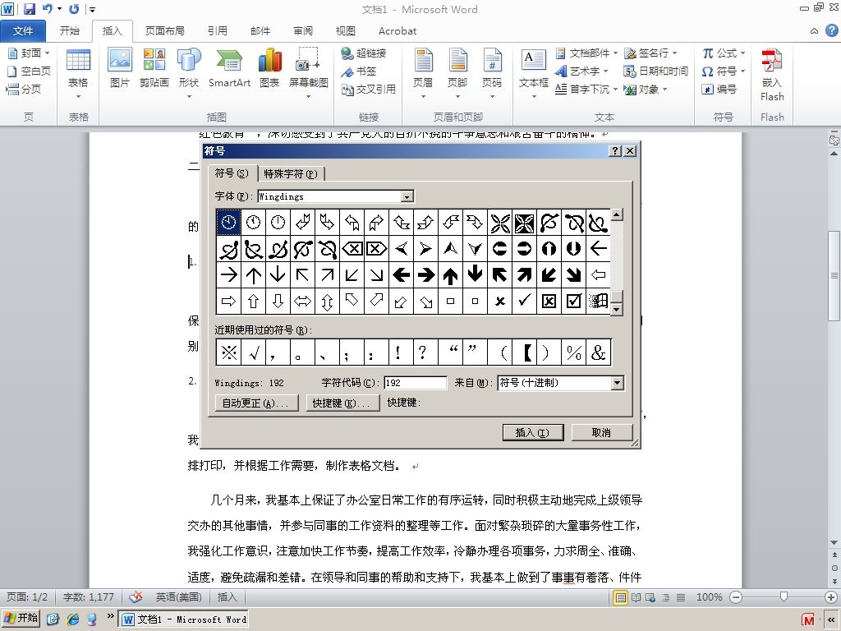Click the zoom out minus button
The width and height of the screenshot is (841, 631).
(x=737, y=597)
